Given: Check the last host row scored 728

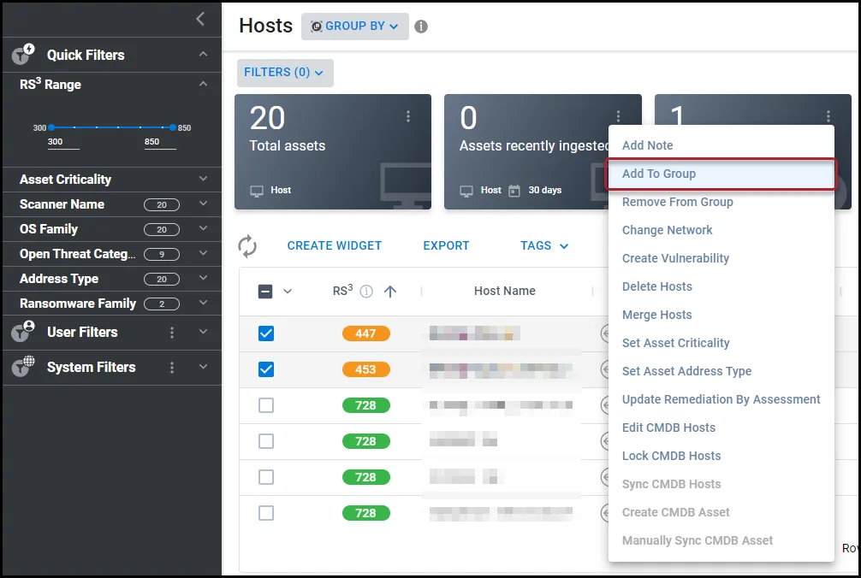Looking at the screenshot, I should pyautogui.click(x=266, y=513).
